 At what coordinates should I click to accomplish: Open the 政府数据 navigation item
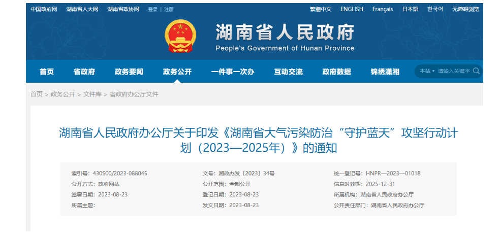click(336, 72)
